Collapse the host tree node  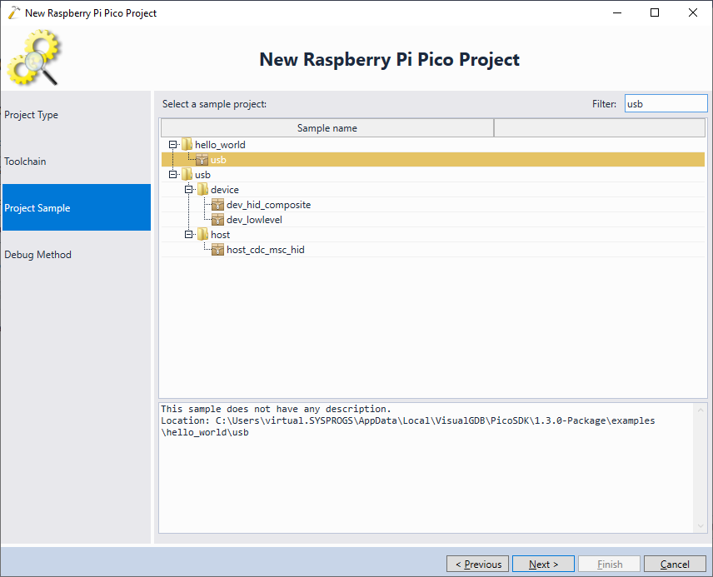pos(189,235)
